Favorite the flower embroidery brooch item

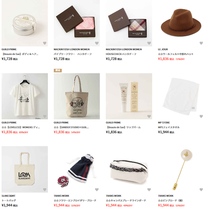click(97, 189)
